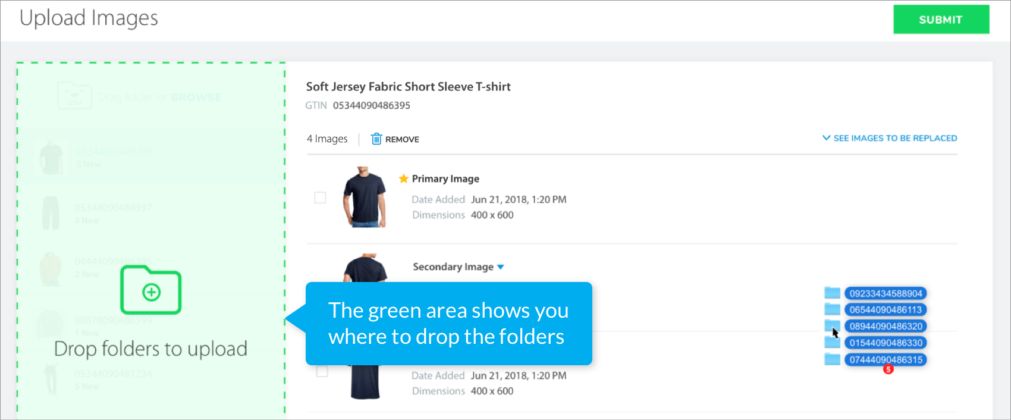Screen dimensions: 1011x420
Task: Click the Primary Image t-shirt thumbnail
Action: (364, 198)
